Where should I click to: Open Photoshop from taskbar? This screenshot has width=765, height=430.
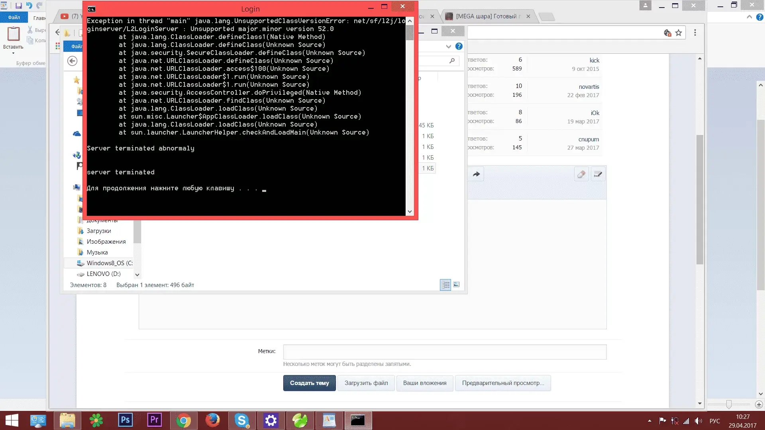point(125,420)
